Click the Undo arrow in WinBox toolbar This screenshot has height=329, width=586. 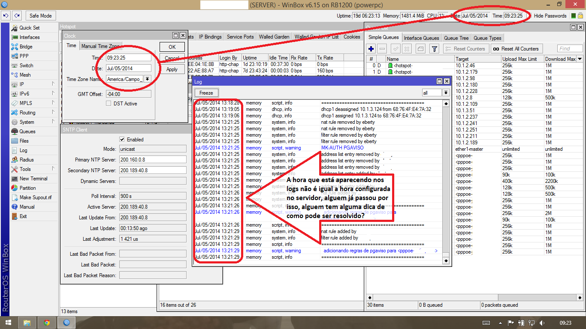pyautogui.click(x=6, y=16)
